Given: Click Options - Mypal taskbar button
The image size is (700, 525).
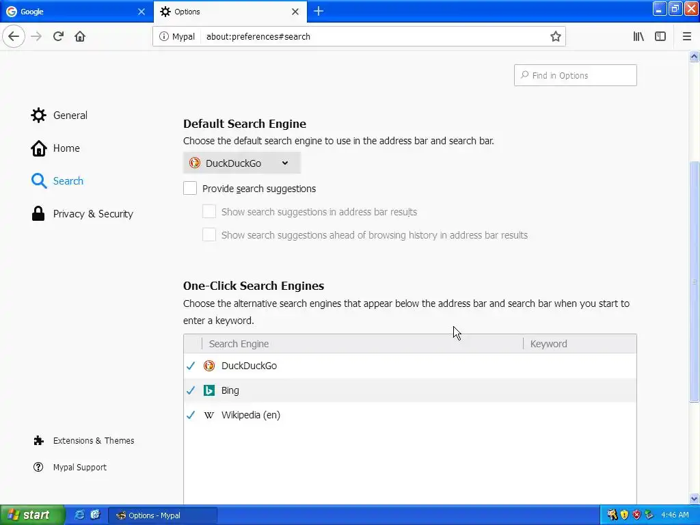Looking at the screenshot, I should pos(163,515).
